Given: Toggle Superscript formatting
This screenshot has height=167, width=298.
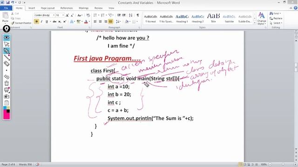Looking at the screenshot, I should coord(65,22).
